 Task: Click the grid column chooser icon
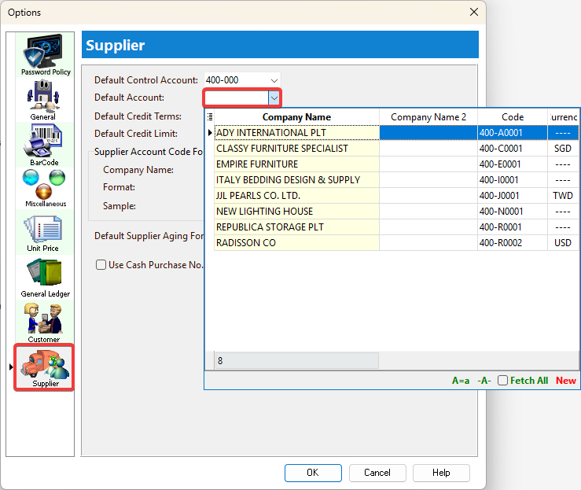click(209, 117)
